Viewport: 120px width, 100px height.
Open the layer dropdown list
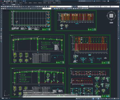pos(61,7)
